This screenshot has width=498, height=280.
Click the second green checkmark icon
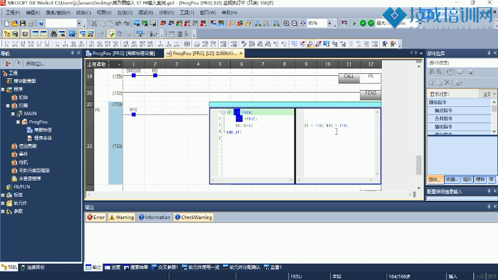point(371,23)
